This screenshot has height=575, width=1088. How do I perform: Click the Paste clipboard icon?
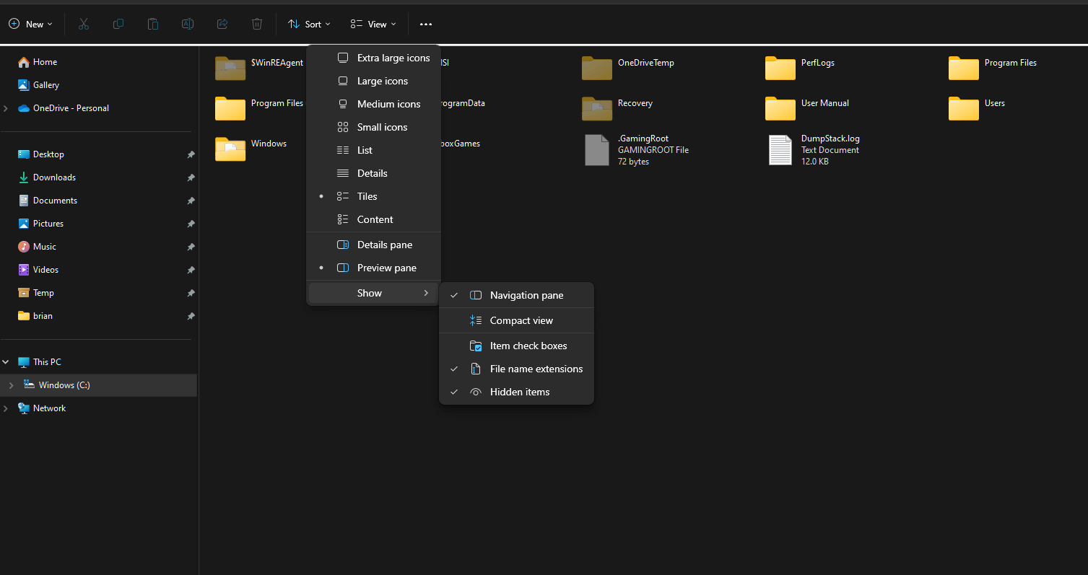(153, 24)
